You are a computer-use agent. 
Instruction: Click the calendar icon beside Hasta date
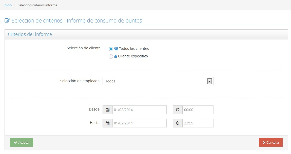tap(108, 123)
